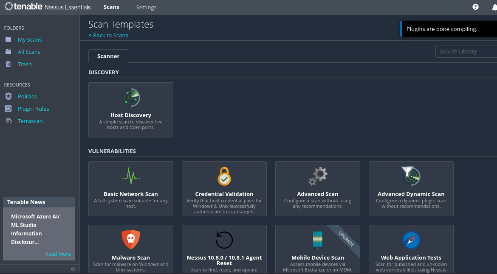Click the Malware Scan title text
Viewport: 497px width, 274px height.
[130, 257]
